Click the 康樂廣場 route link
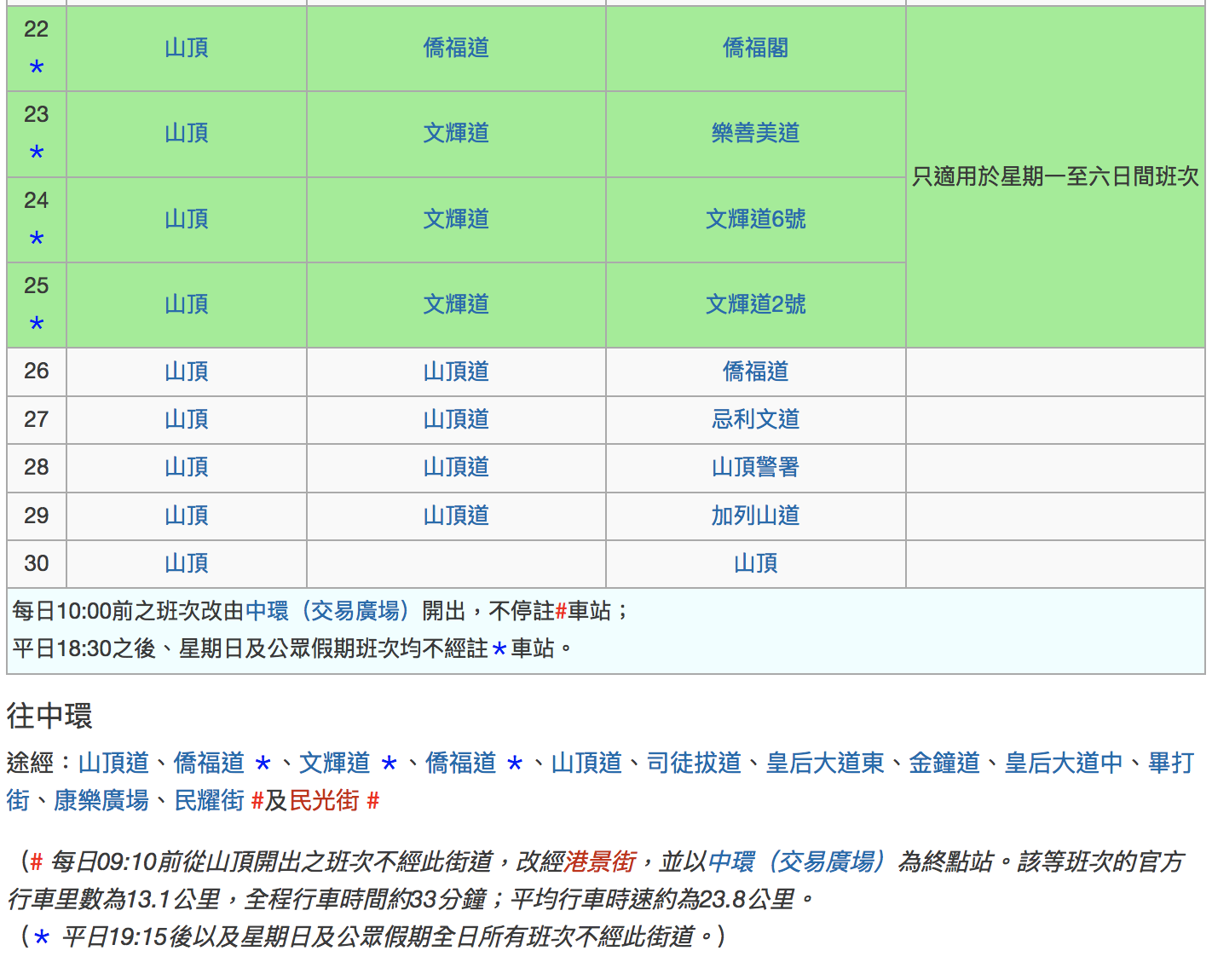 point(101,801)
